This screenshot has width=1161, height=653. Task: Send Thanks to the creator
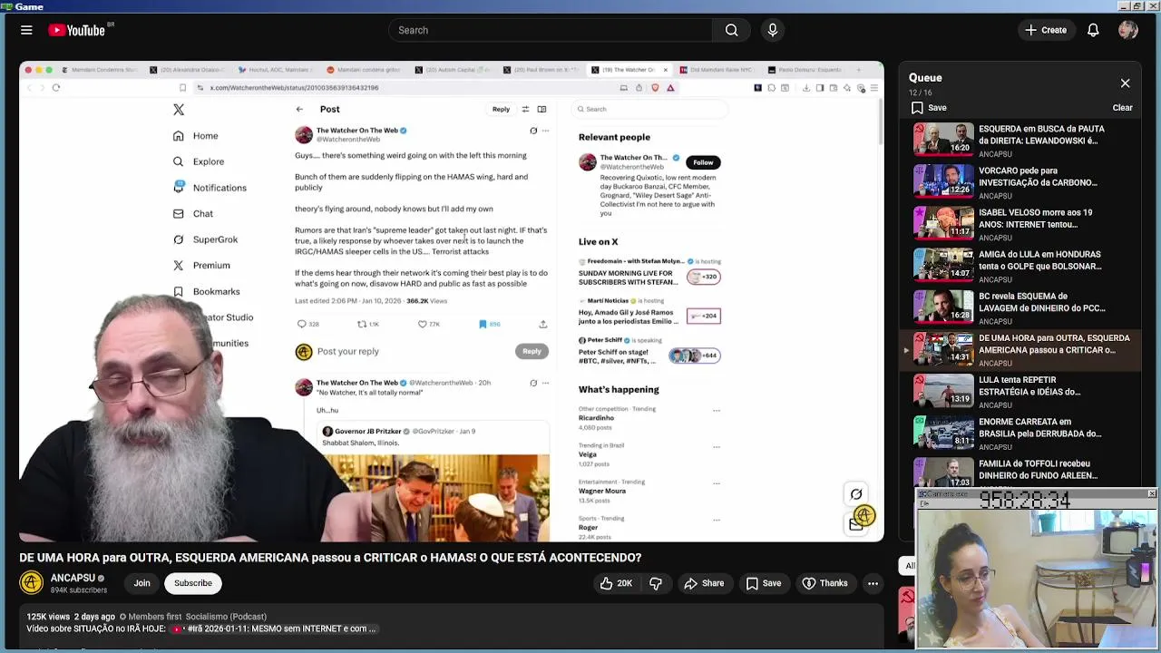click(824, 583)
